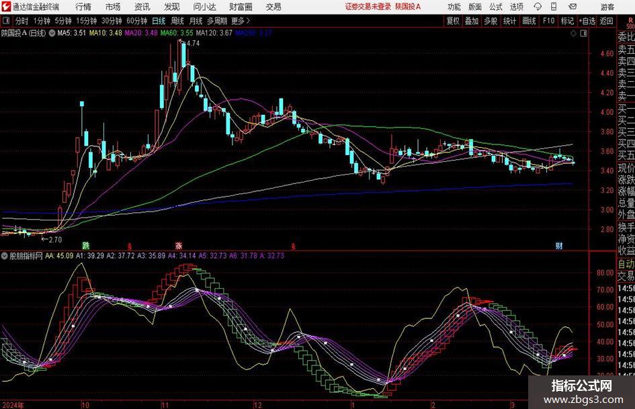Click the MA60: 3.55 value label
This screenshot has height=409, width=635.
tap(177, 33)
